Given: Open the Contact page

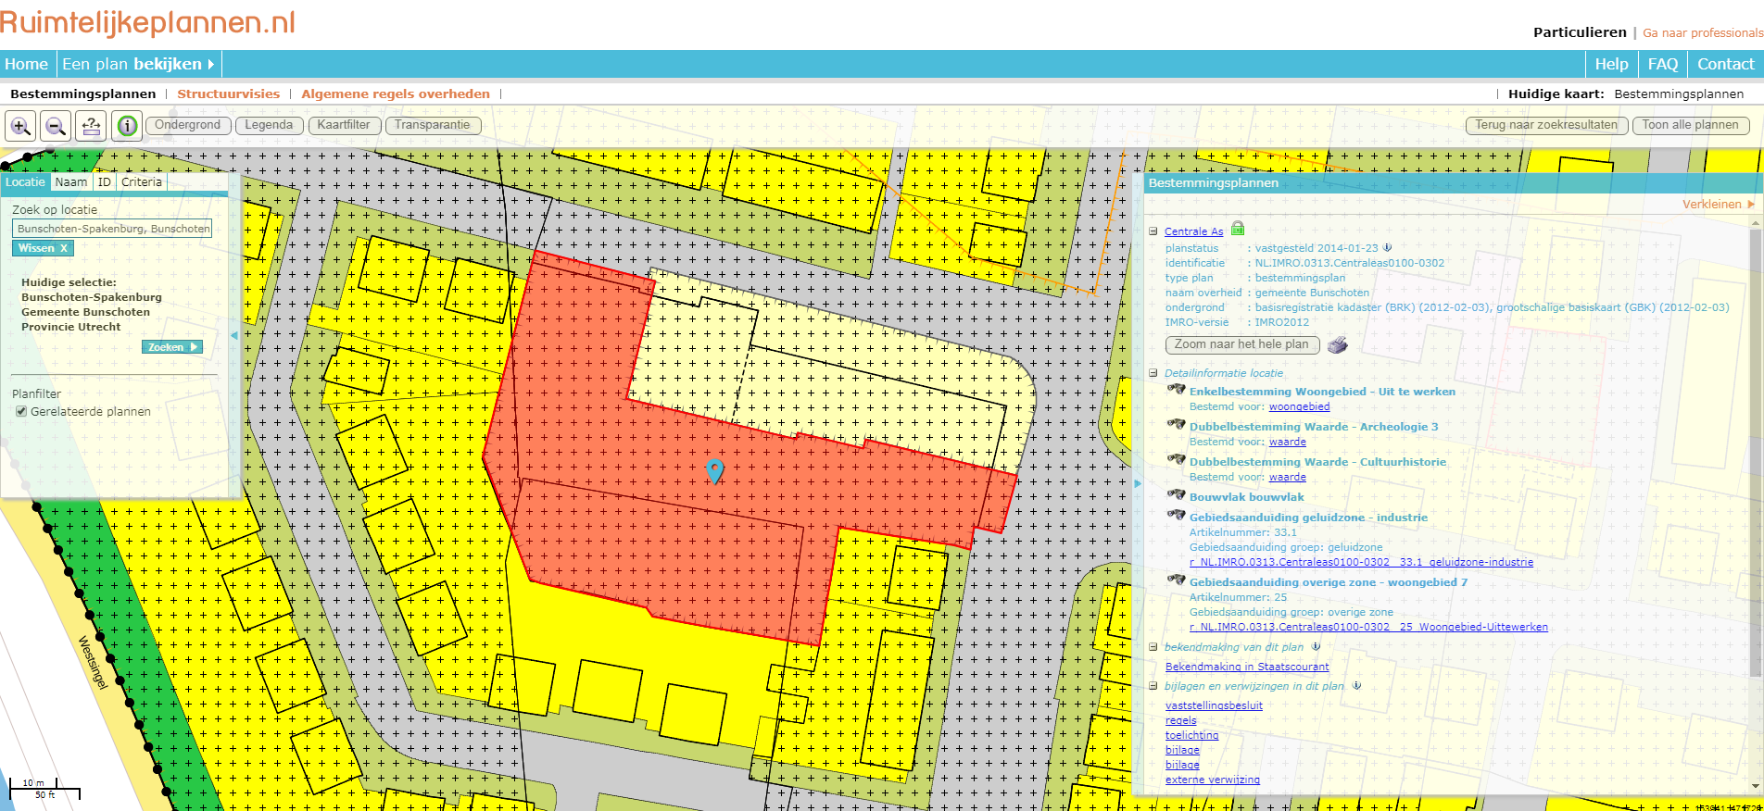Looking at the screenshot, I should coord(1725,64).
